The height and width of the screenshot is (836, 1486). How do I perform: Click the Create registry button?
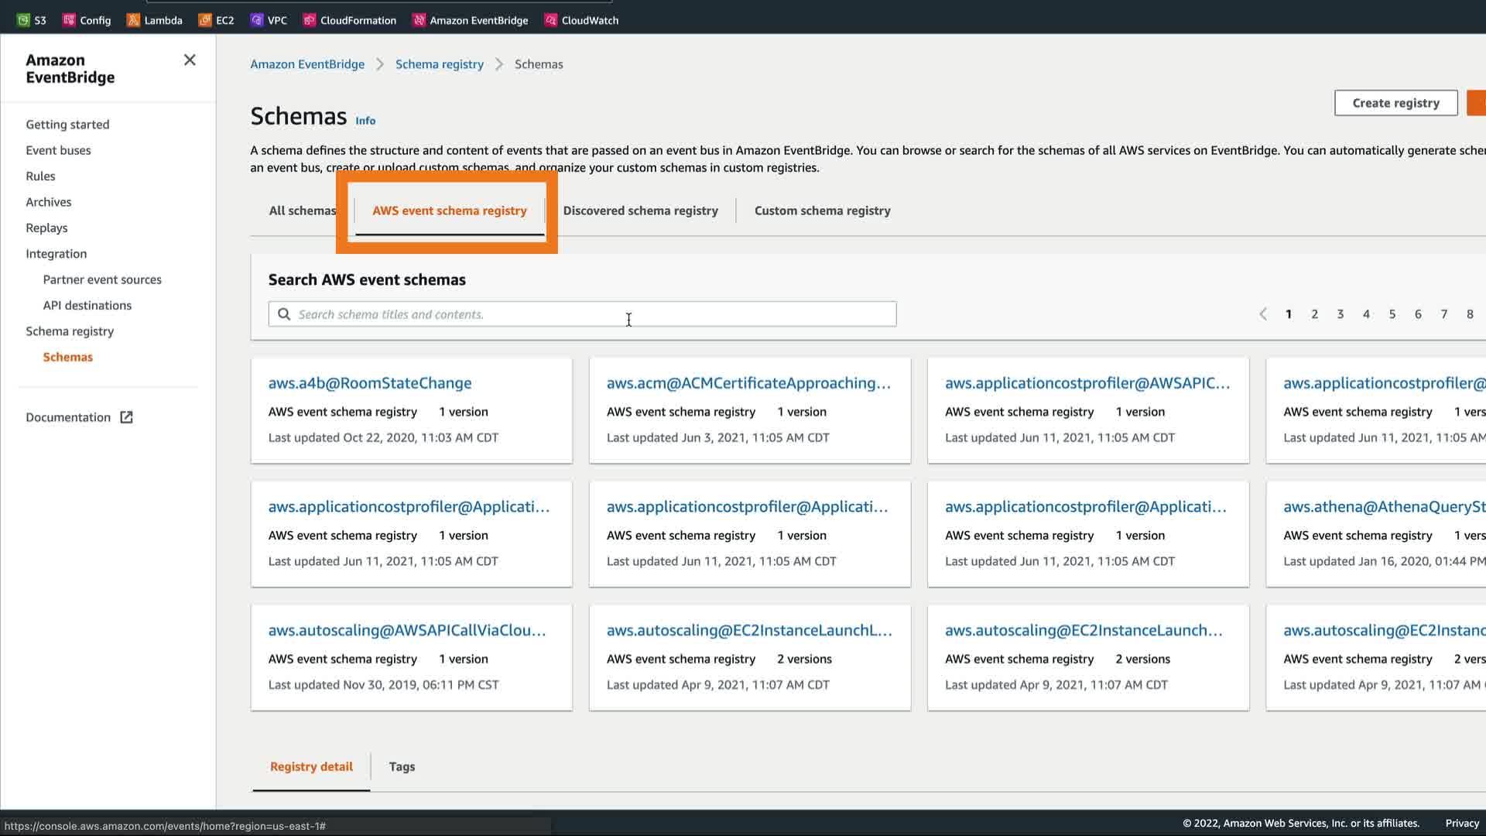1395,103
